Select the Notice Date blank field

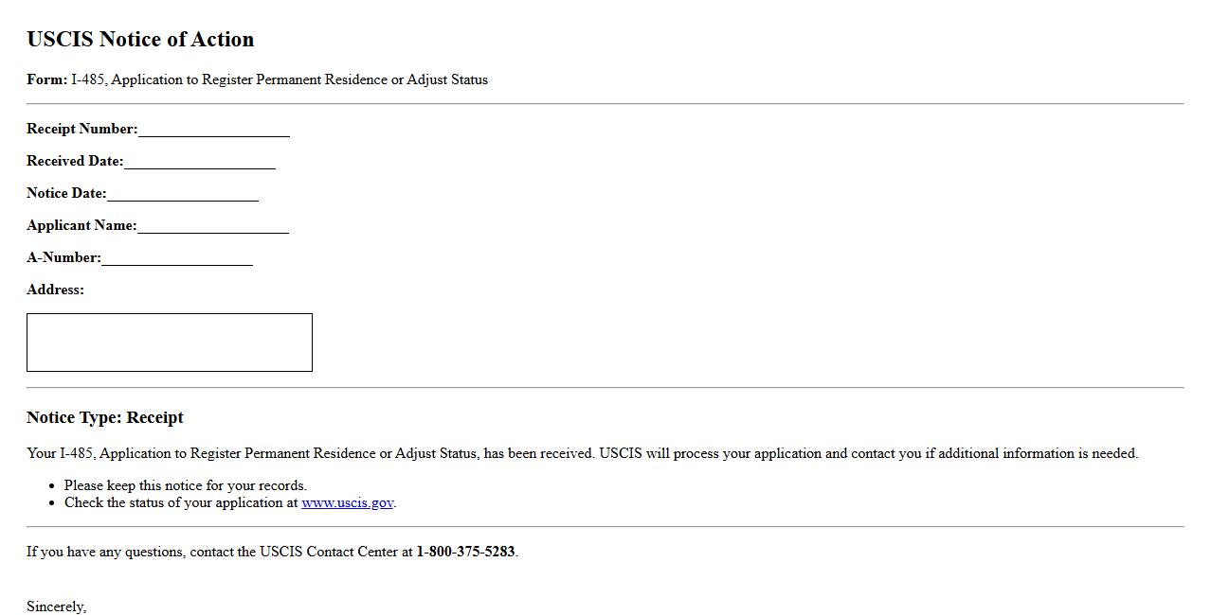coord(182,193)
